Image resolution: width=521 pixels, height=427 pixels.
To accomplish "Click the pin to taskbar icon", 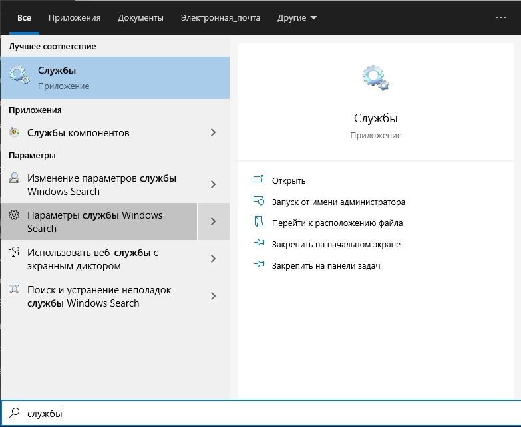I will (x=259, y=265).
